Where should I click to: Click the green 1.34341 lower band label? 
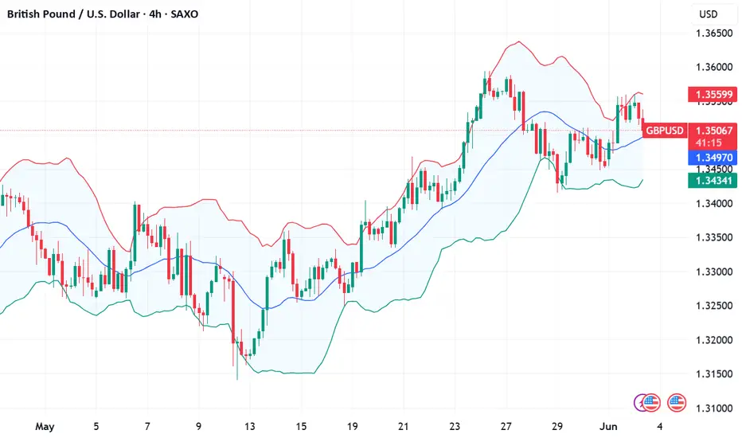click(713, 181)
